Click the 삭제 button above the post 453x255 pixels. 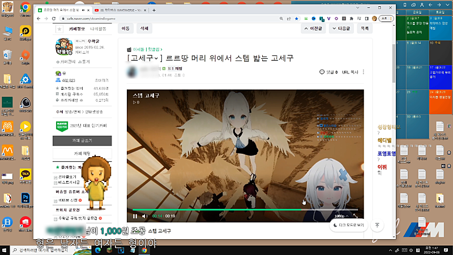point(144,29)
